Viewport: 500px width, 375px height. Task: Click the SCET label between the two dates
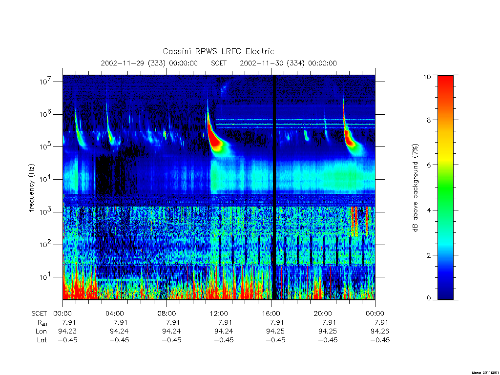(219, 63)
